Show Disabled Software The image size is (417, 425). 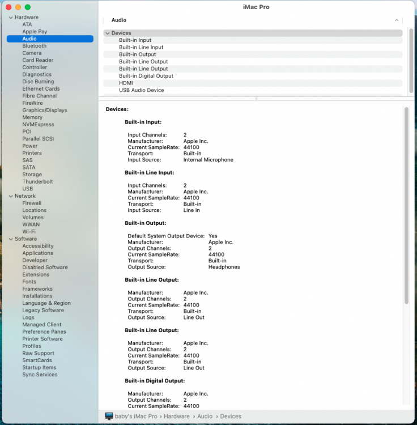tap(45, 267)
